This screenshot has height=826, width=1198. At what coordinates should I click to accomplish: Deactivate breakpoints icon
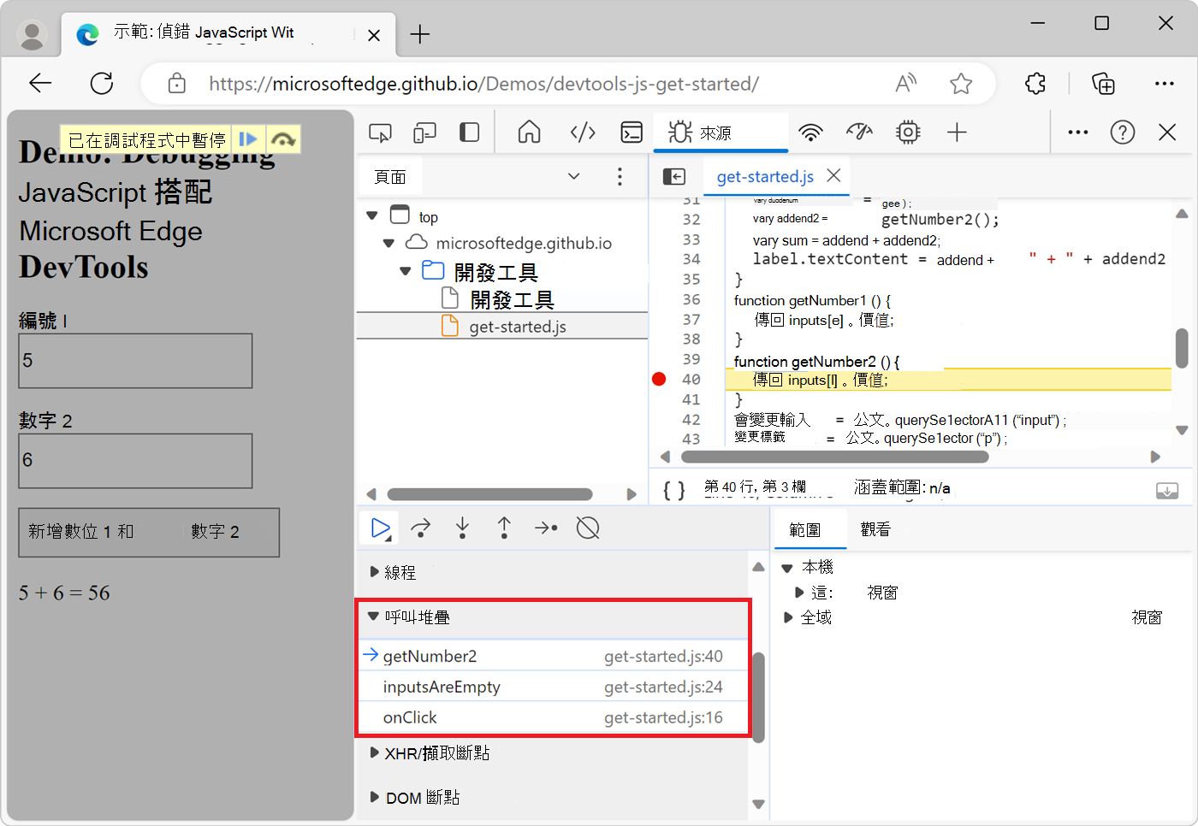[588, 528]
